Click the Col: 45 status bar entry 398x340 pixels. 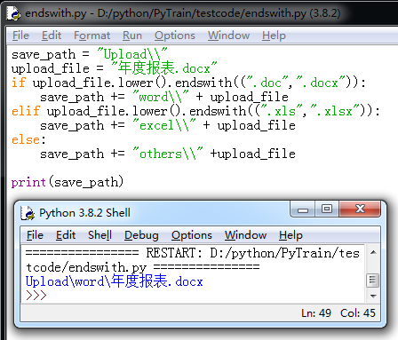tap(358, 313)
